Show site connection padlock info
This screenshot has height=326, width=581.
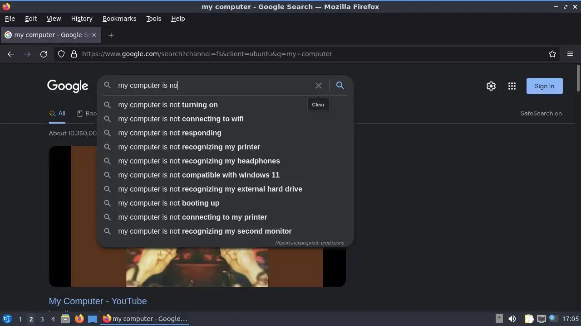(74, 54)
